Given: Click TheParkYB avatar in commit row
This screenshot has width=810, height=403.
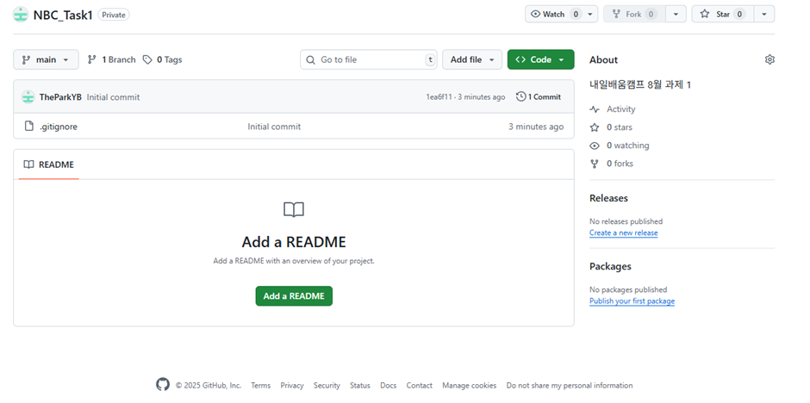Looking at the screenshot, I should (x=28, y=96).
